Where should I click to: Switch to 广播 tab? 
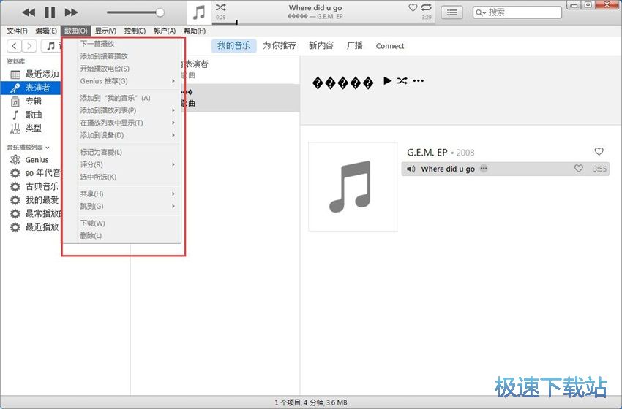pyautogui.click(x=355, y=45)
